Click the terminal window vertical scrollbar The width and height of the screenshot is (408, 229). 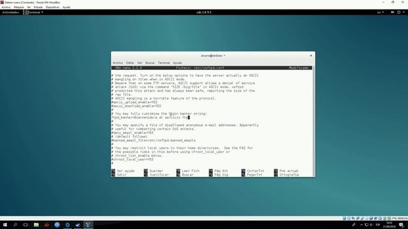click(313, 121)
